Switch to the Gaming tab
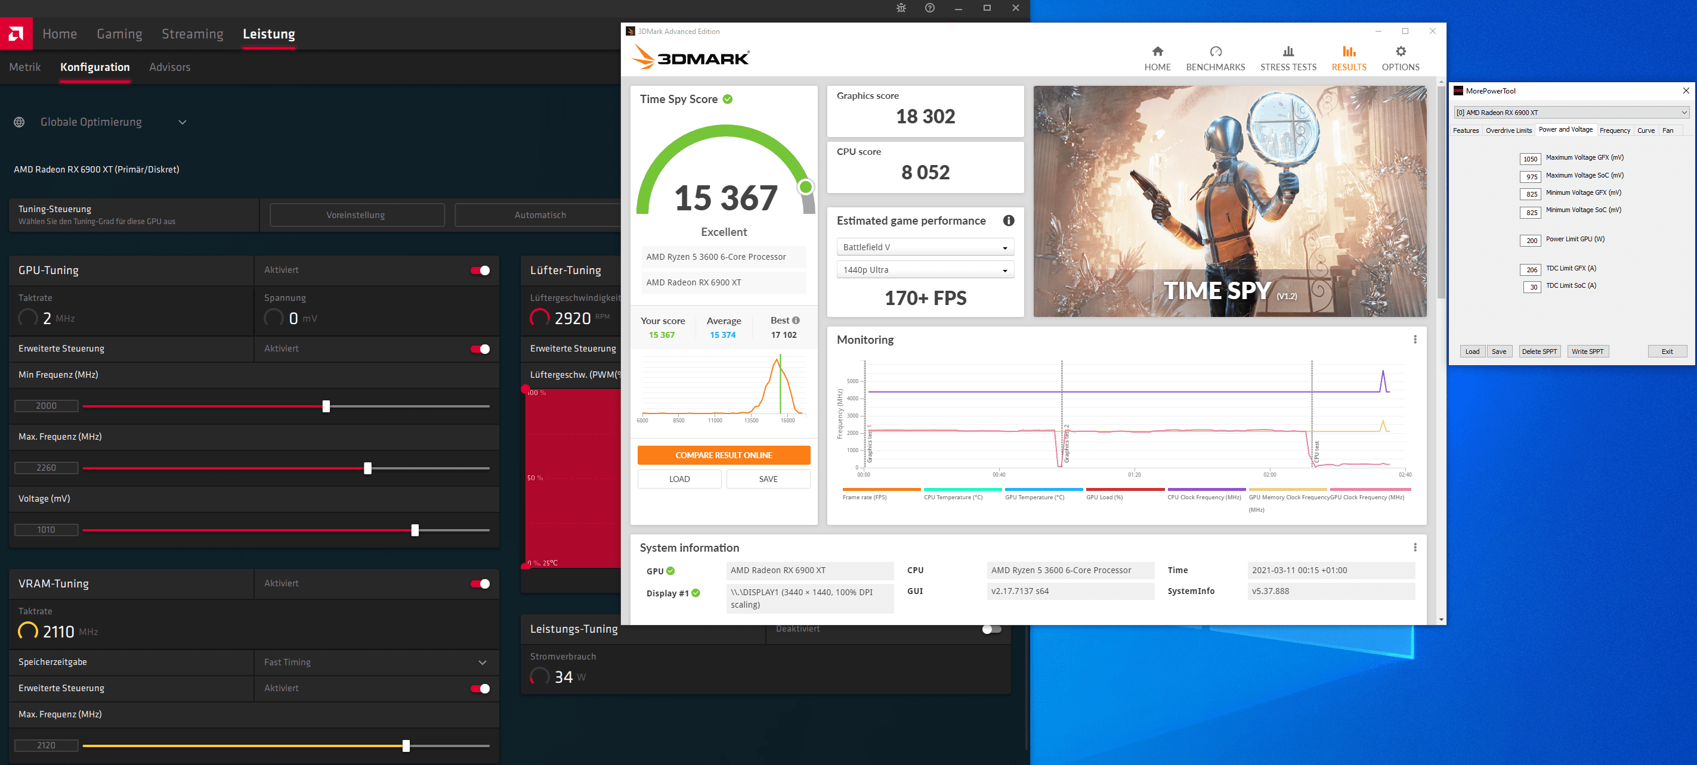The image size is (1697, 765). coord(119,33)
